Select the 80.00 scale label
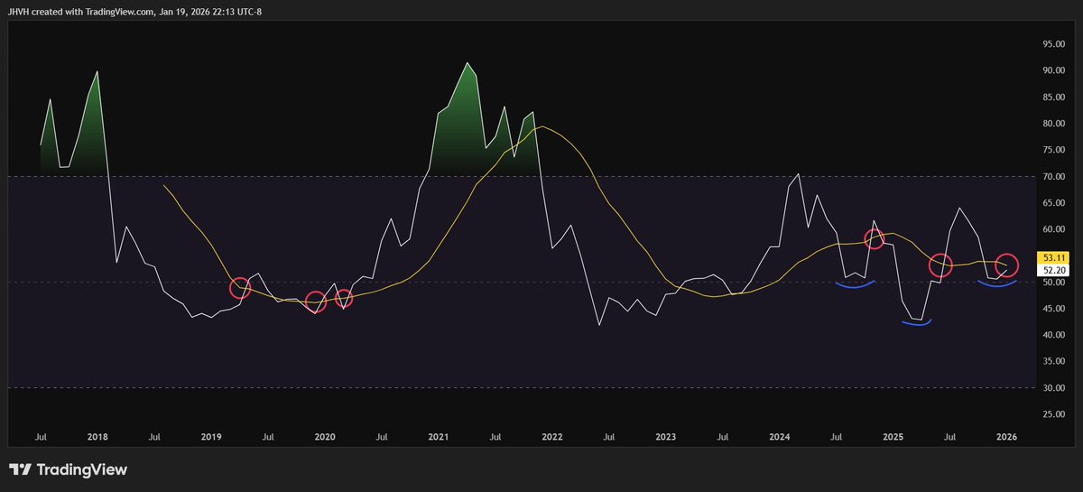 point(1054,124)
